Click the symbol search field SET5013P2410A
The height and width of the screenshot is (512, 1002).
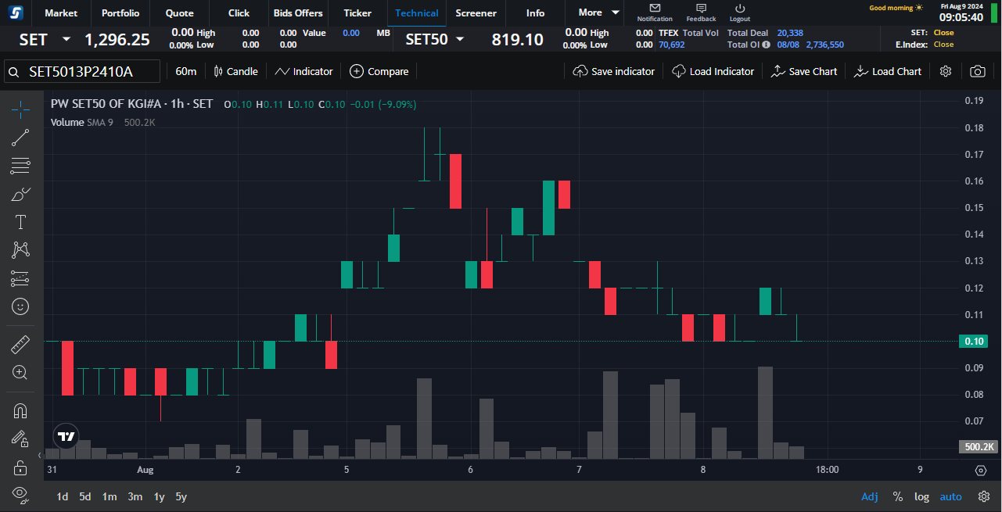(x=82, y=71)
